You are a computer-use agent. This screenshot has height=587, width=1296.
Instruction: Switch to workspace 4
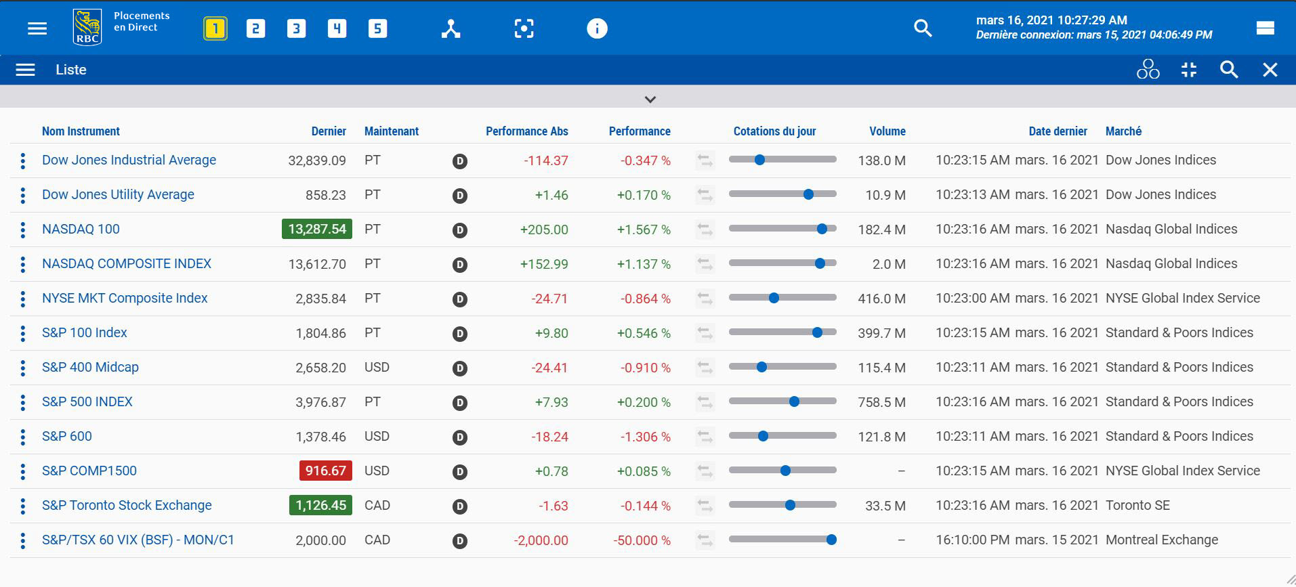[x=337, y=28]
